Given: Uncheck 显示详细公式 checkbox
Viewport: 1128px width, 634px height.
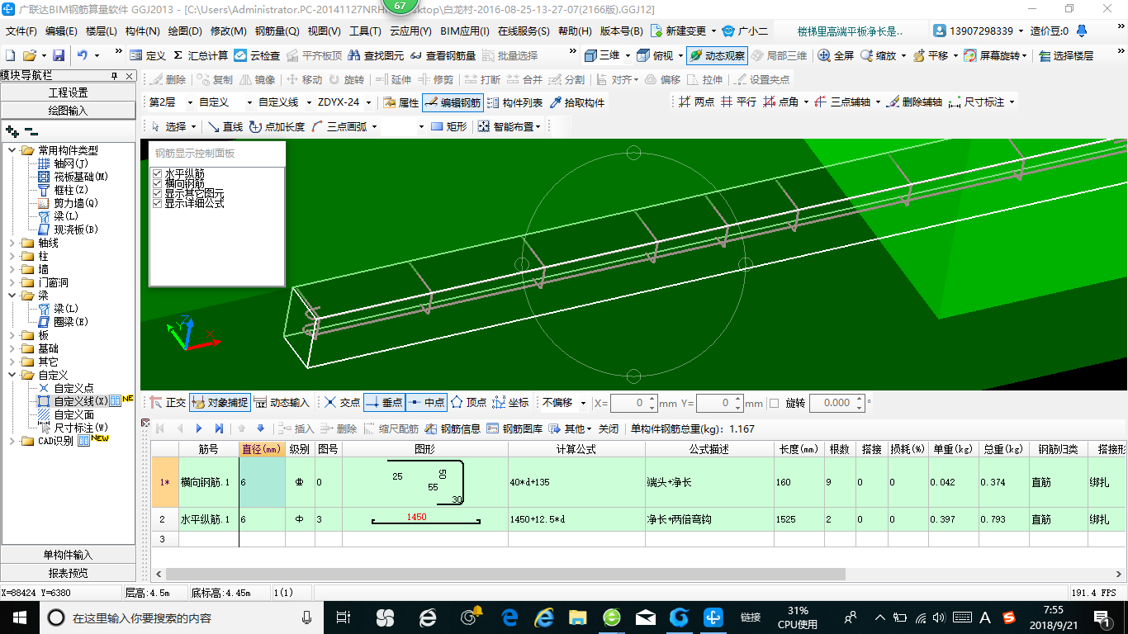Looking at the screenshot, I should [x=158, y=203].
